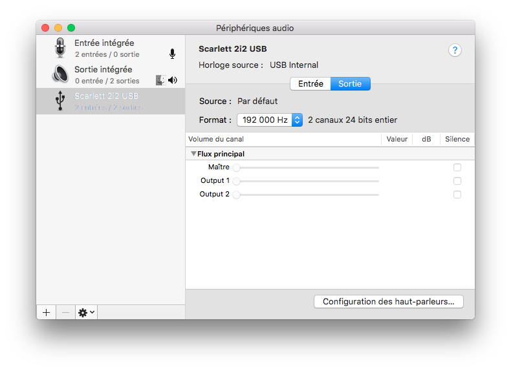Collapse the Flux principal section

[x=193, y=154]
